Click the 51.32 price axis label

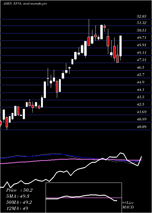[x=142, y=23]
